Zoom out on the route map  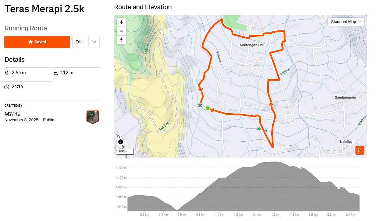pyautogui.click(x=122, y=31)
